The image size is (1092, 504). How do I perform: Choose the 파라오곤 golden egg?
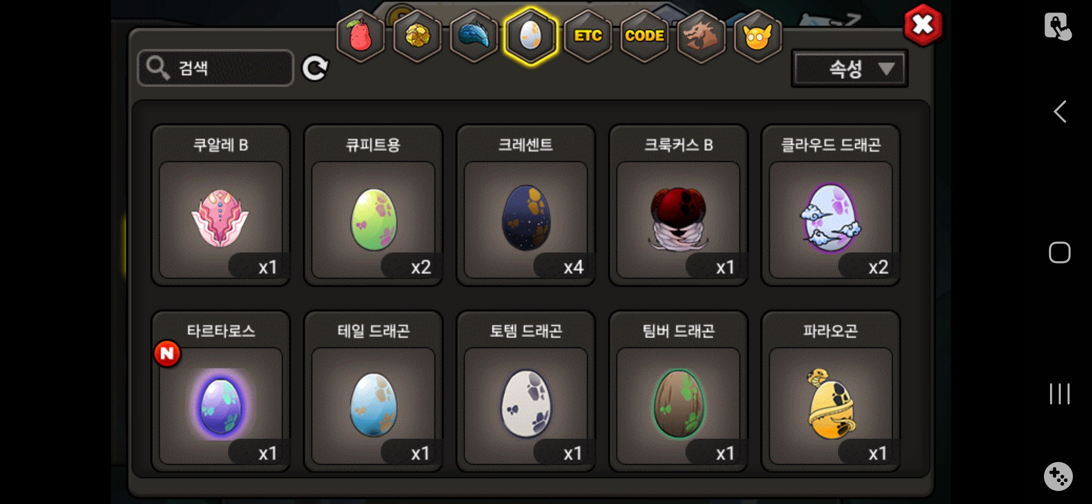[x=831, y=392]
